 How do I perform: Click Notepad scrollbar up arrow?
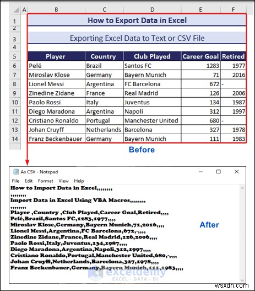click(242, 188)
